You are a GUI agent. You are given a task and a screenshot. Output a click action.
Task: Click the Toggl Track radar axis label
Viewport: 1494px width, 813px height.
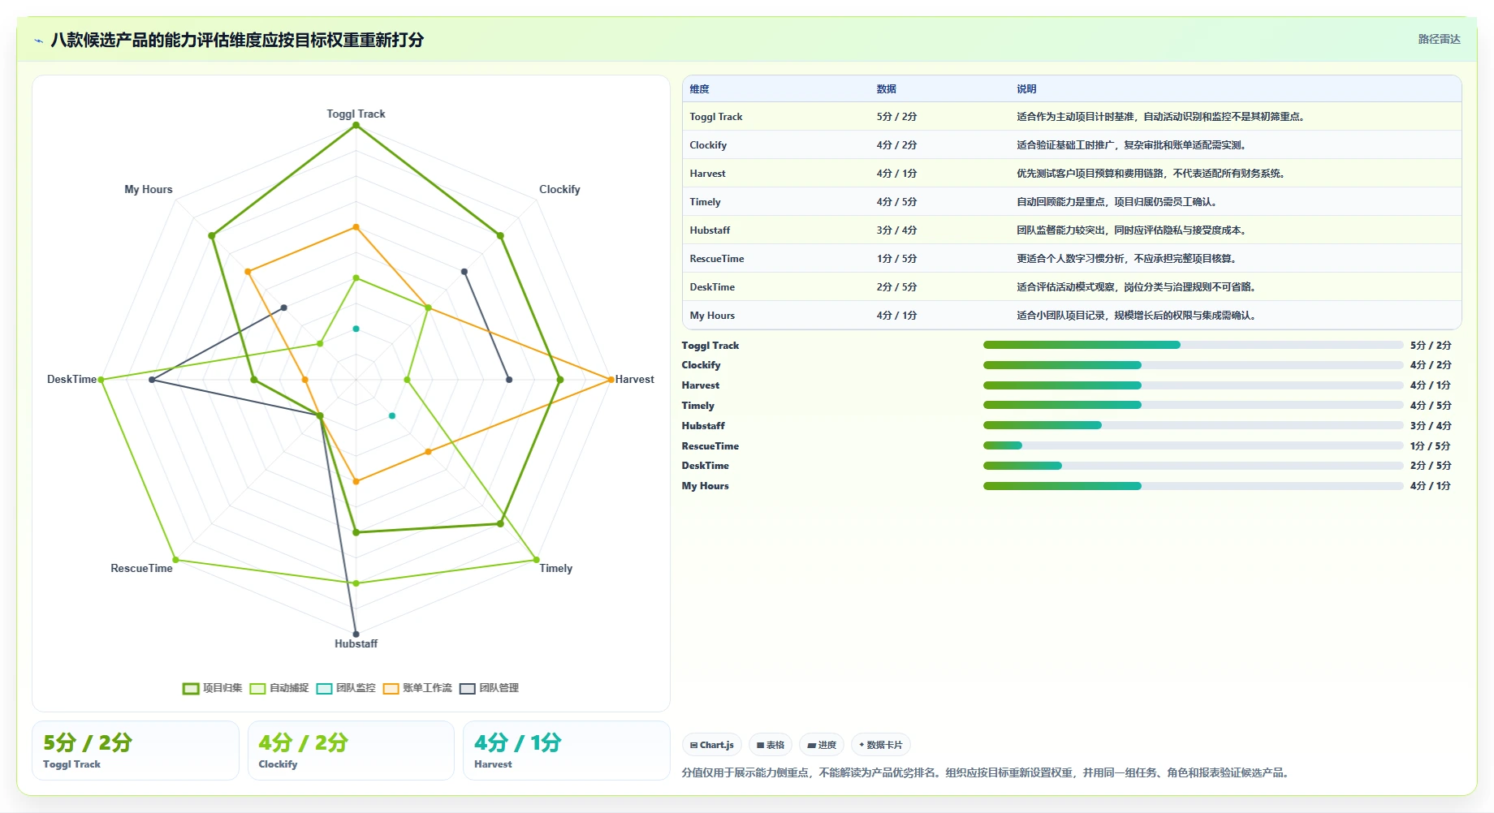click(x=356, y=114)
